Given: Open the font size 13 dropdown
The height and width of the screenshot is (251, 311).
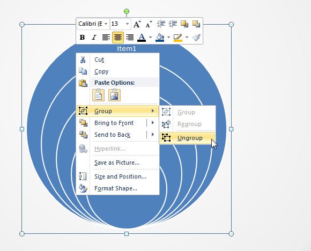Looking at the screenshot, I should coord(127,24).
